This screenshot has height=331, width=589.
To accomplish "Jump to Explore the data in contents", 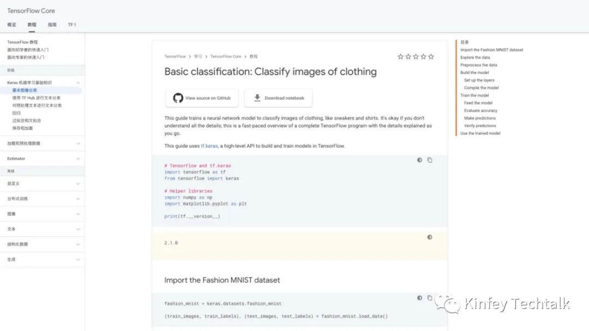I will click(x=475, y=57).
